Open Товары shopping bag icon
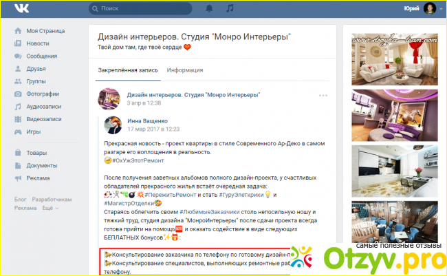447x276 pixels. point(18,153)
